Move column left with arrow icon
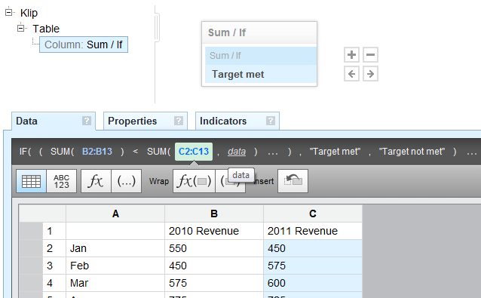 point(351,74)
